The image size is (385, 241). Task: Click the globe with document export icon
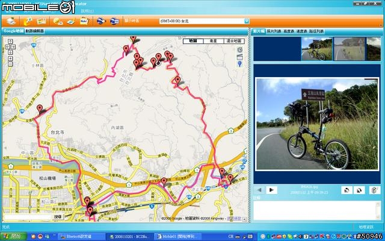click(114, 21)
